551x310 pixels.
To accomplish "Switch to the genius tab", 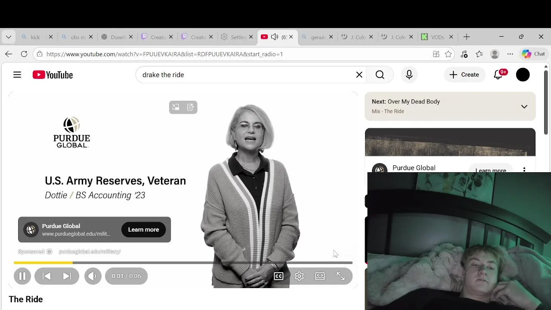I will click(318, 37).
